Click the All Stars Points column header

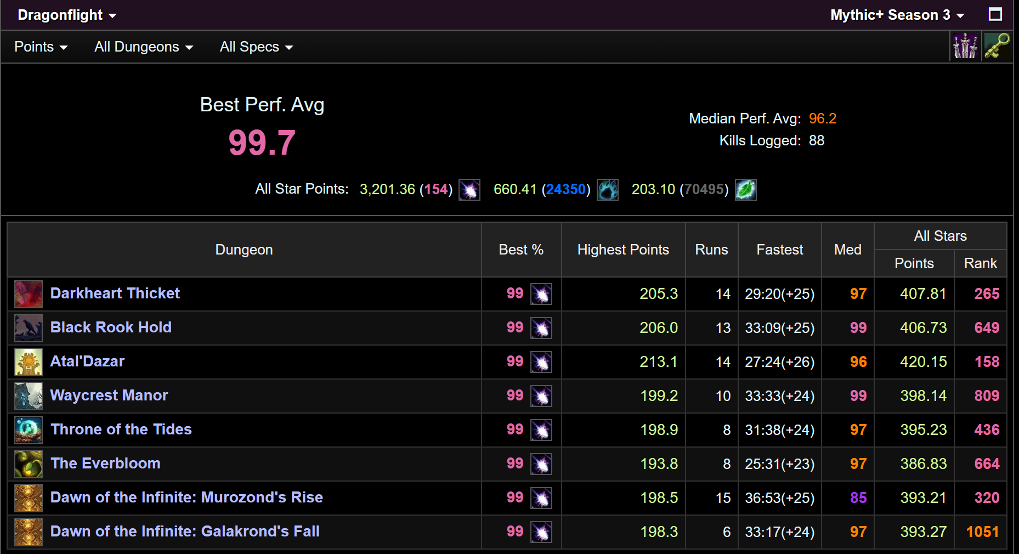click(914, 263)
